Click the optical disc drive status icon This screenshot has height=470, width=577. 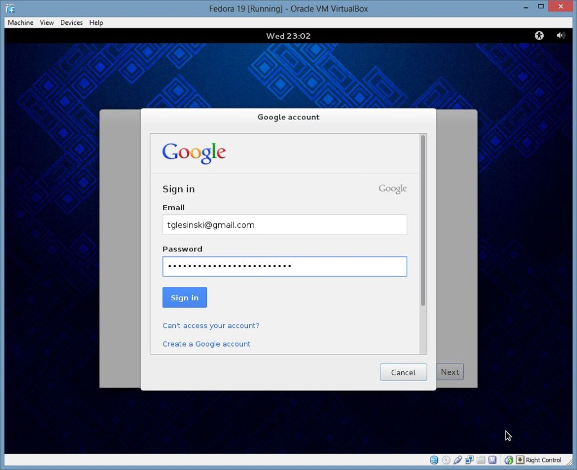[x=446, y=460]
